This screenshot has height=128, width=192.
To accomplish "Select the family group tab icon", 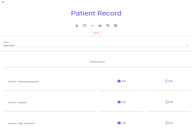I will tap(100, 26).
